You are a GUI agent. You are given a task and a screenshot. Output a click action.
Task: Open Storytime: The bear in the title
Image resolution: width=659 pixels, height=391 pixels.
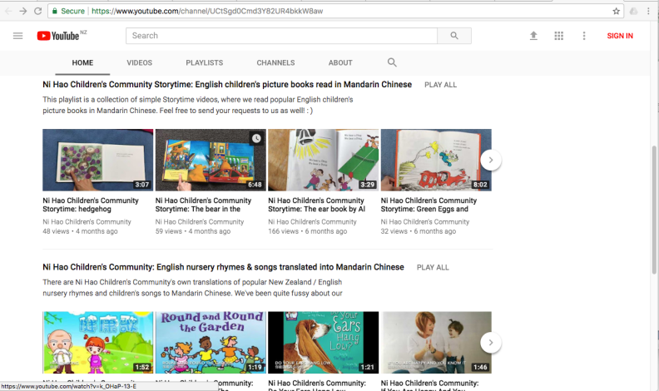point(203,205)
